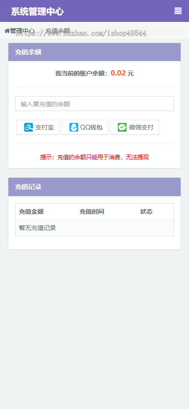Click the 充值金额 column header
Screen dimensions: 189x409
pyautogui.click(x=31, y=212)
